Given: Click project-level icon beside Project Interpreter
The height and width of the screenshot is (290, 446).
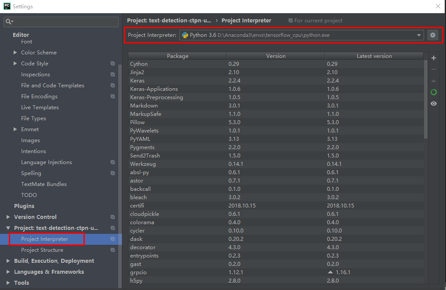Looking at the screenshot, I should [112, 239].
